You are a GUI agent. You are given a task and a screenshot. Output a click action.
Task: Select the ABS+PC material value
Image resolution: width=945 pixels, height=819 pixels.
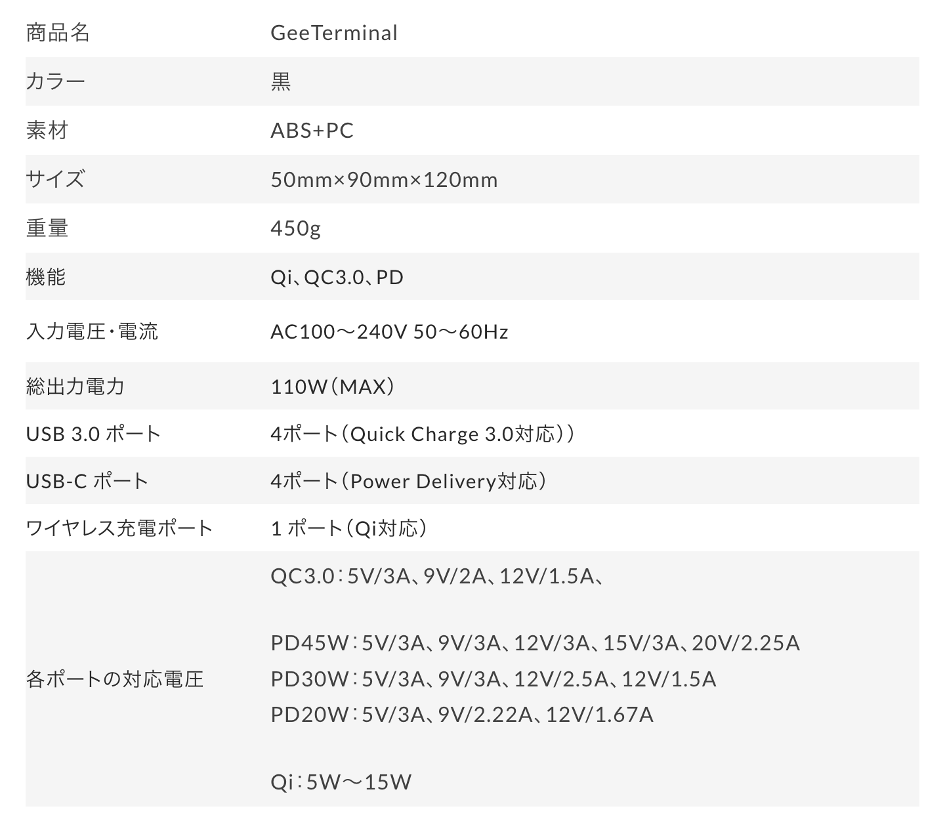[312, 131]
